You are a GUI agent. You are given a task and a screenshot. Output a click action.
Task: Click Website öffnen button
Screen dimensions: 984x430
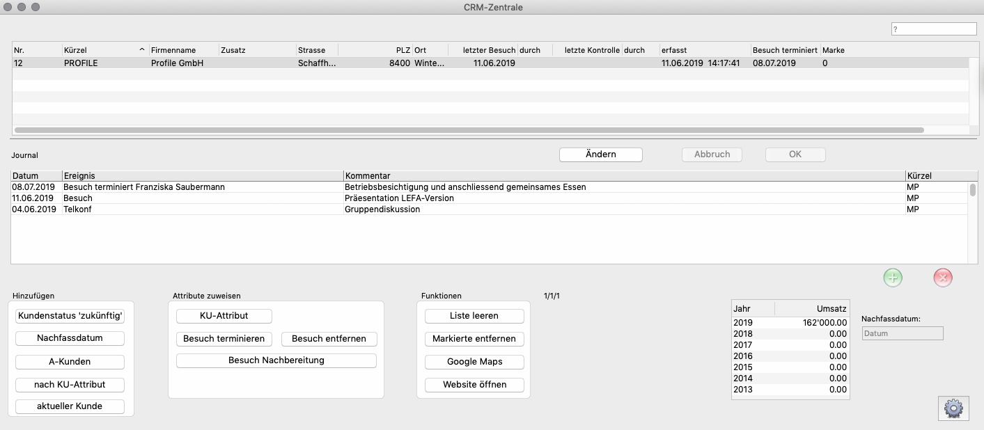tap(474, 385)
